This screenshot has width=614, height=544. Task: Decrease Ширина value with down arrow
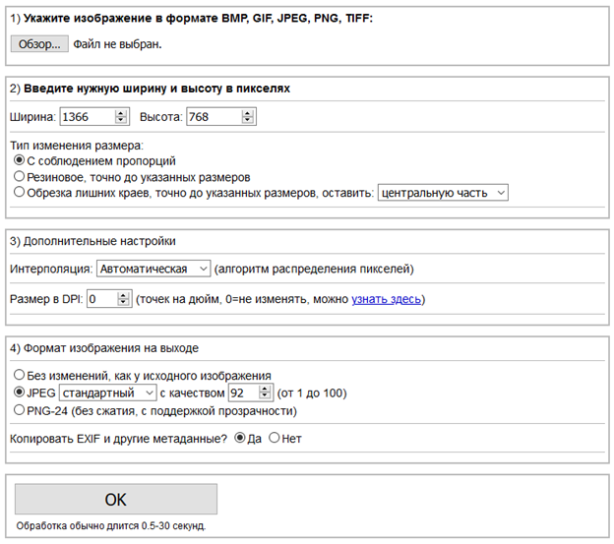pyautogui.click(x=121, y=120)
